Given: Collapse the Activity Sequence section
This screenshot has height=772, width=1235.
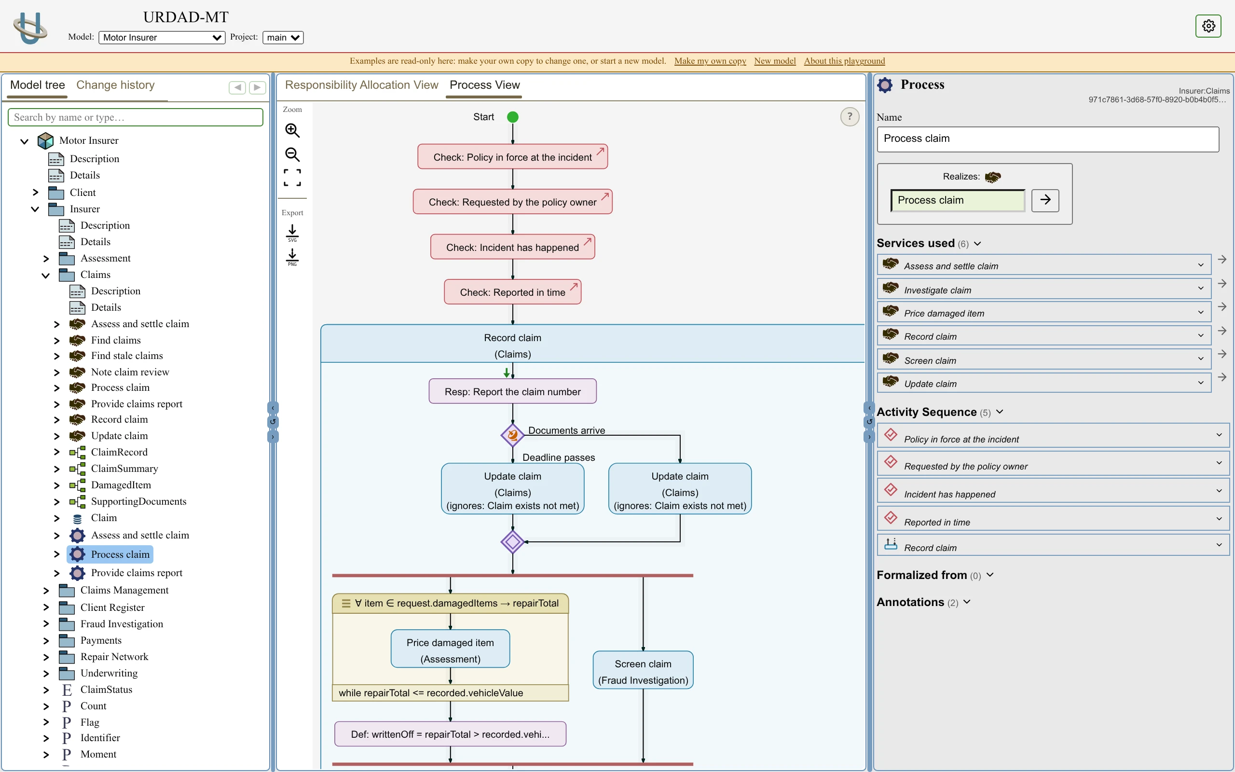Looking at the screenshot, I should (1000, 412).
